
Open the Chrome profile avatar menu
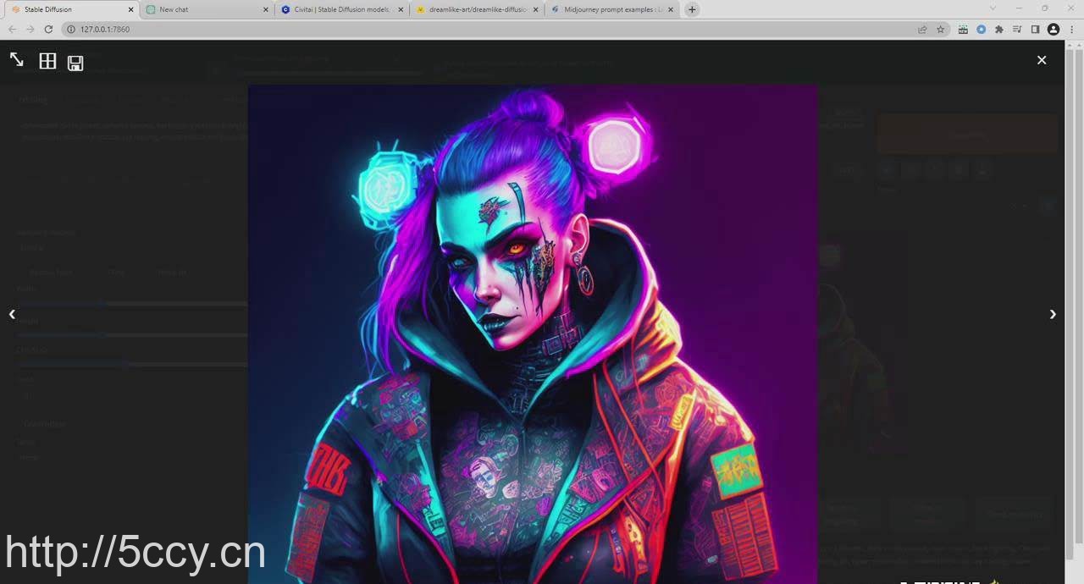point(1054,30)
